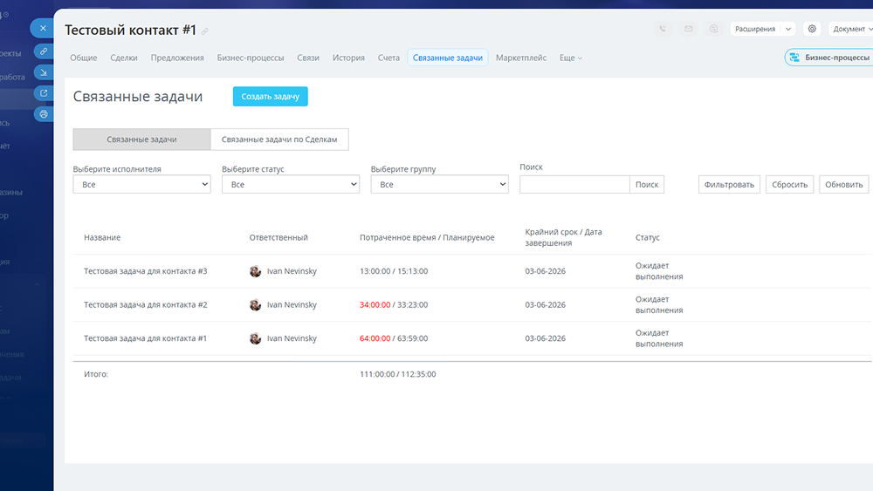Click Создать задачу button
The height and width of the screenshot is (491, 873).
pyautogui.click(x=270, y=96)
